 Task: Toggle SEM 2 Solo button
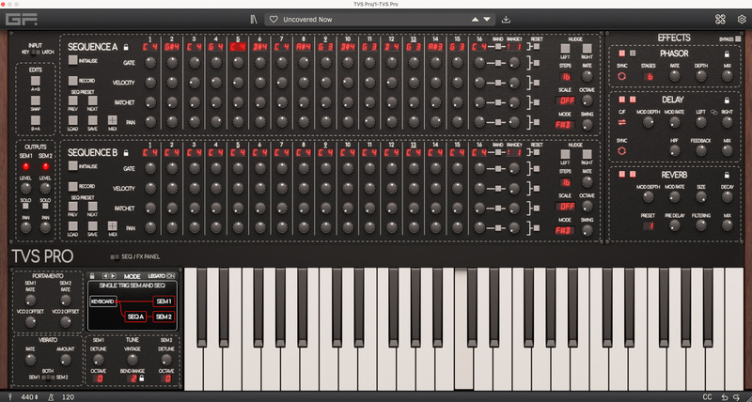(x=45, y=206)
